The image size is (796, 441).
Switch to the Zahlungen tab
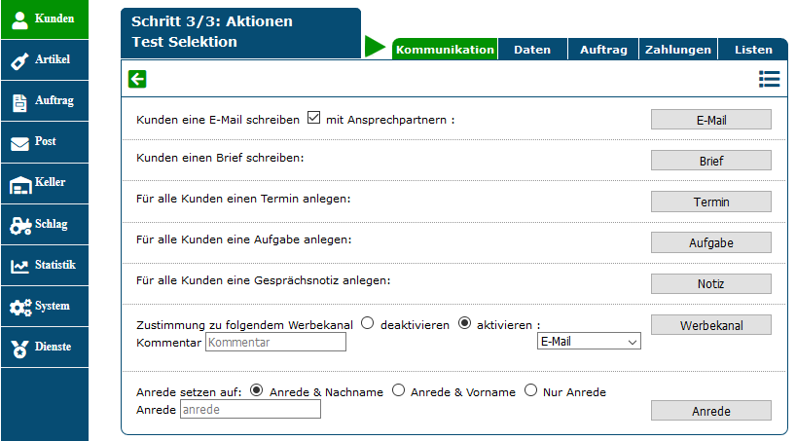coord(678,50)
